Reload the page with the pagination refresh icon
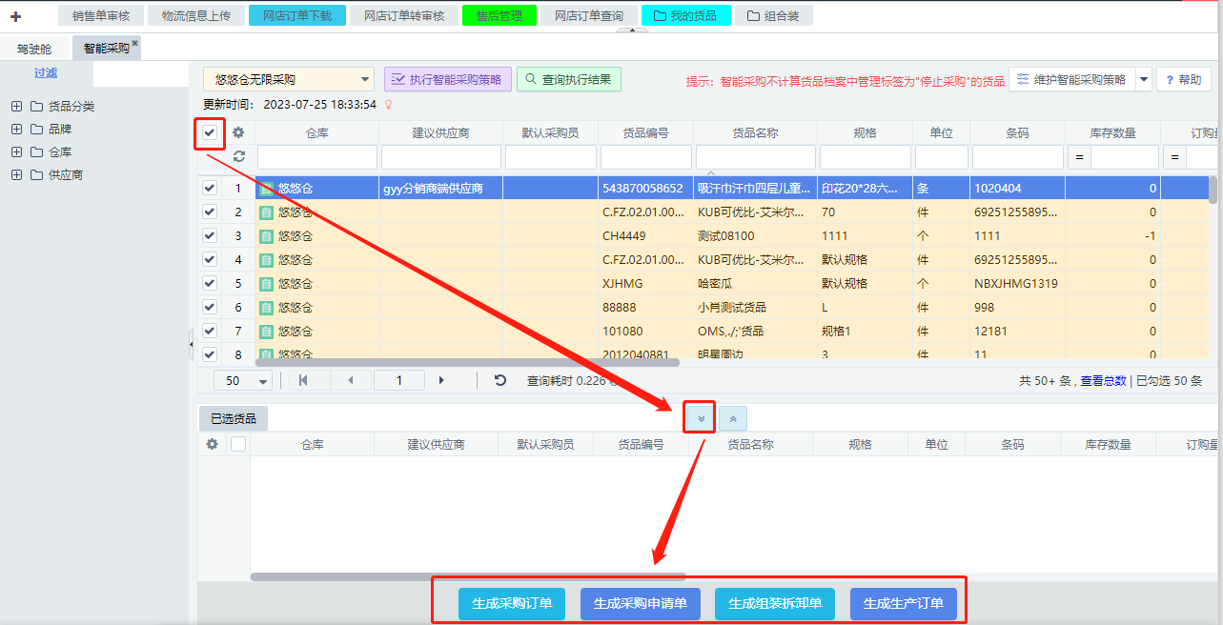The width and height of the screenshot is (1223, 625). (x=500, y=380)
